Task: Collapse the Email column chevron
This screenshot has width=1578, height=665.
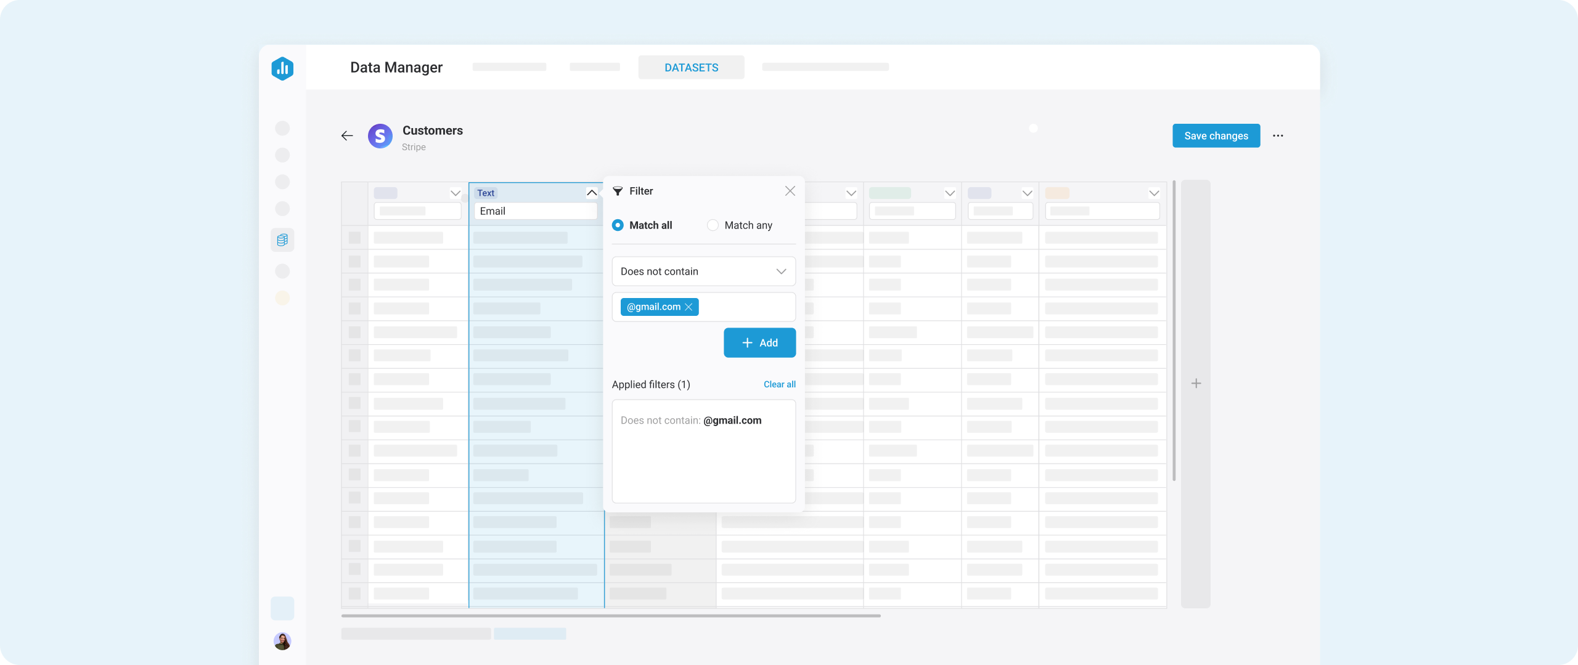Action: click(x=591, y=193)
